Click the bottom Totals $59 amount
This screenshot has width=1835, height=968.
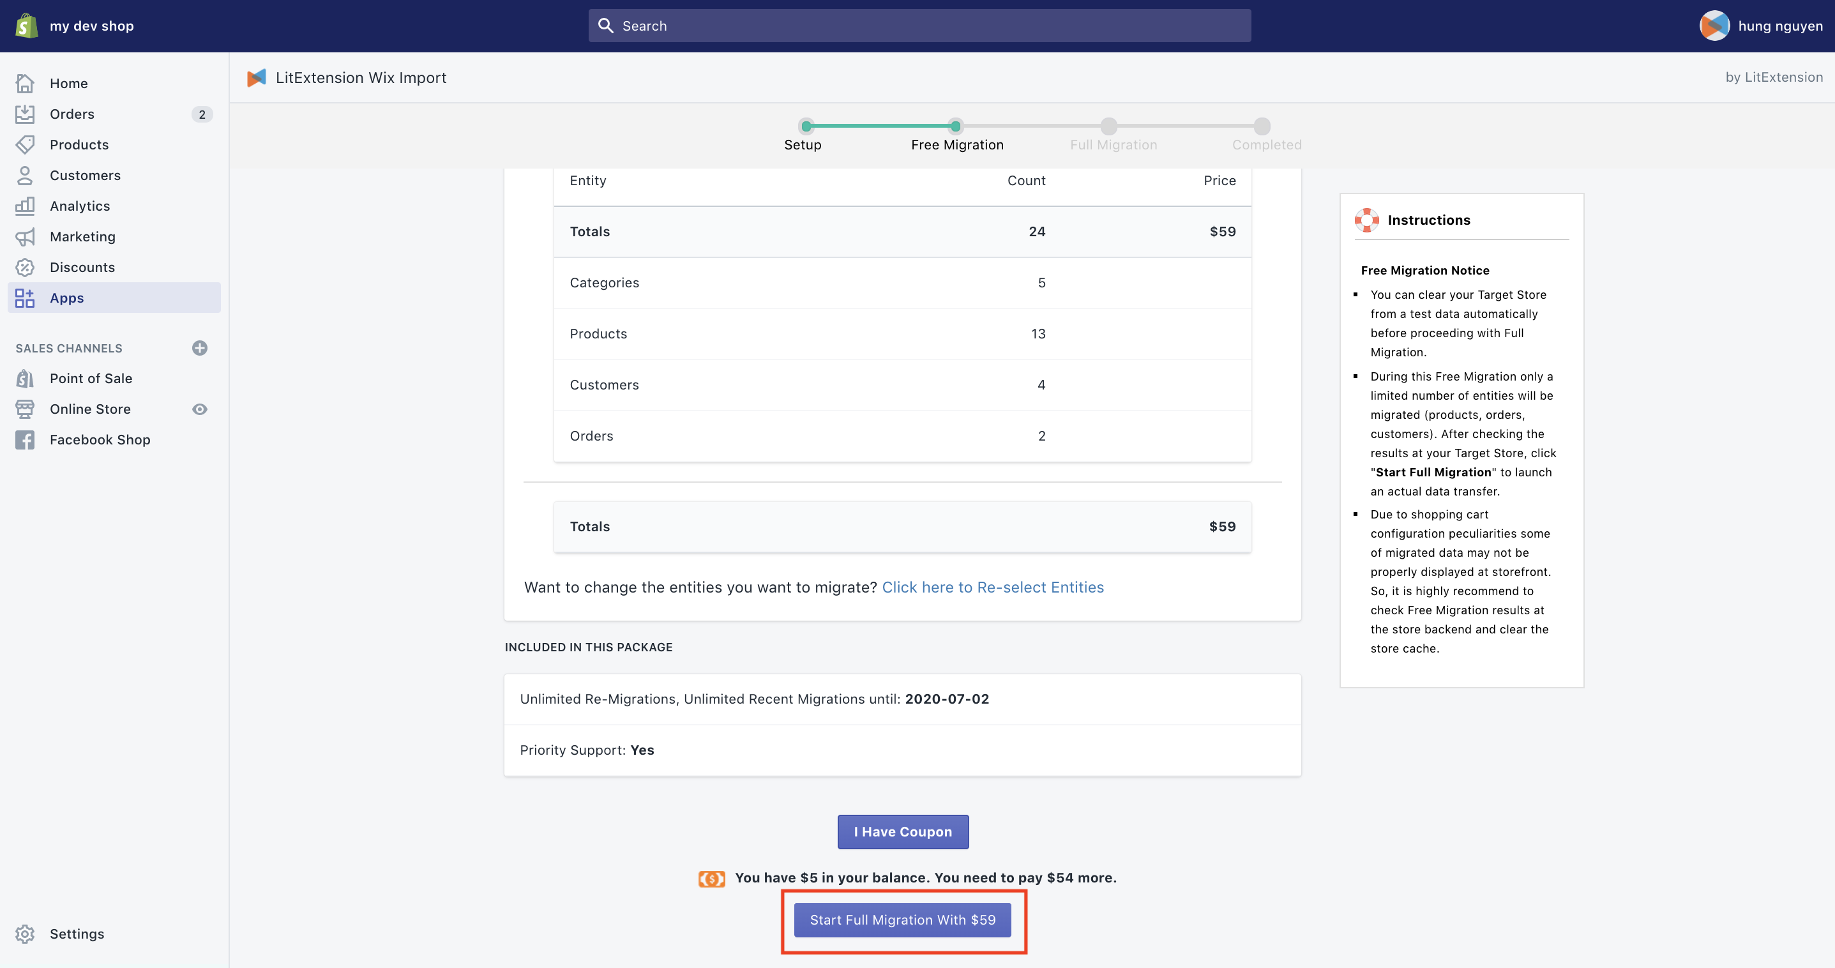(x=1221, y=526)
